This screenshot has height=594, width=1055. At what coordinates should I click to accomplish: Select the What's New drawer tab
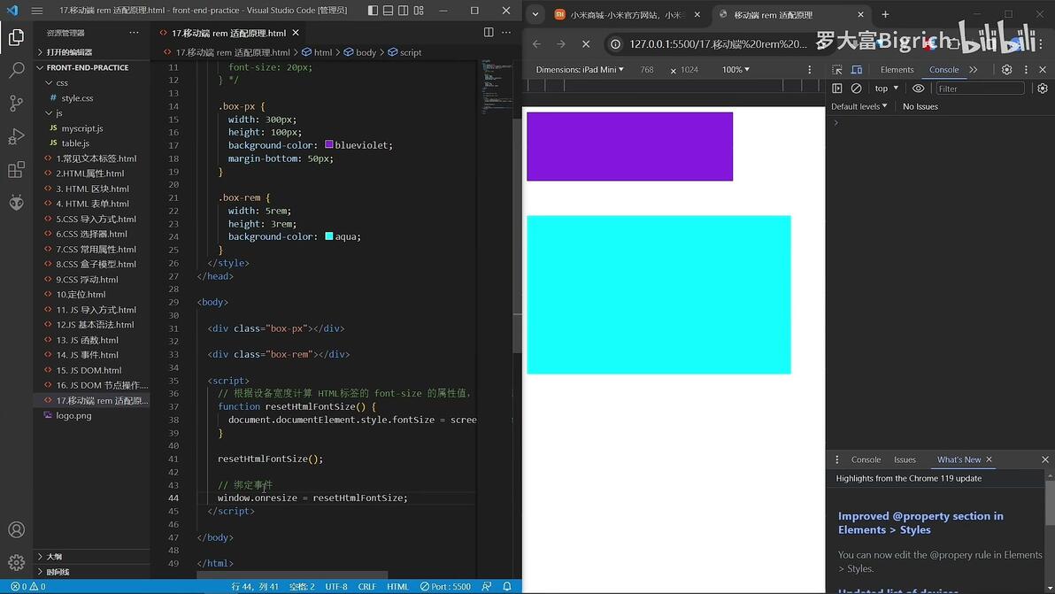coord(959,459)
